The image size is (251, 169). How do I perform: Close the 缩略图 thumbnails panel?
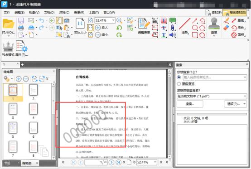(54, 71)
